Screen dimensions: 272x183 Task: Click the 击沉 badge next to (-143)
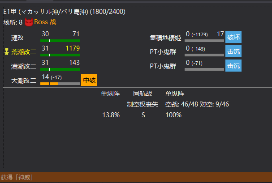[x=233, y=51]
